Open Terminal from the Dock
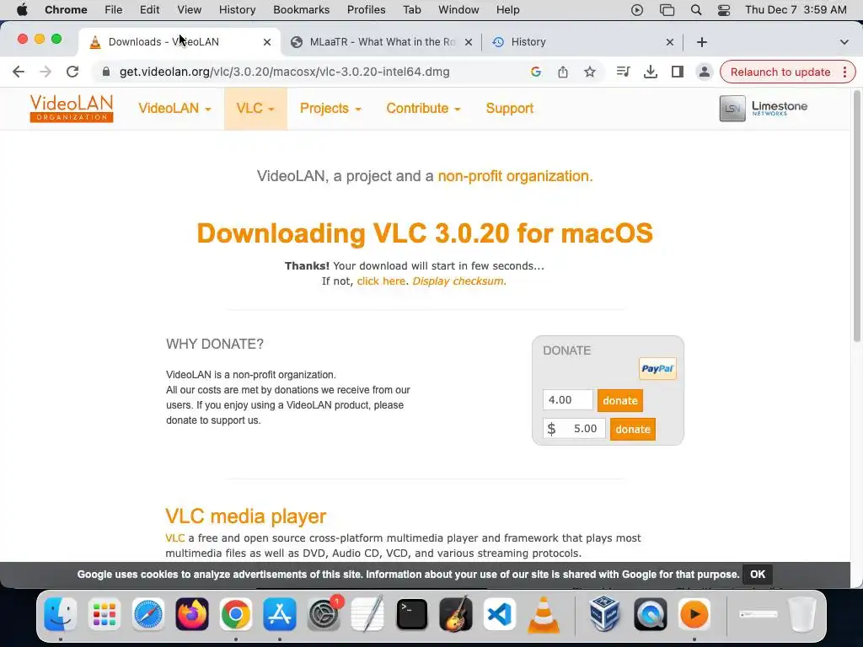This screenshot has height=647, width=863. (x=411, y=614)
